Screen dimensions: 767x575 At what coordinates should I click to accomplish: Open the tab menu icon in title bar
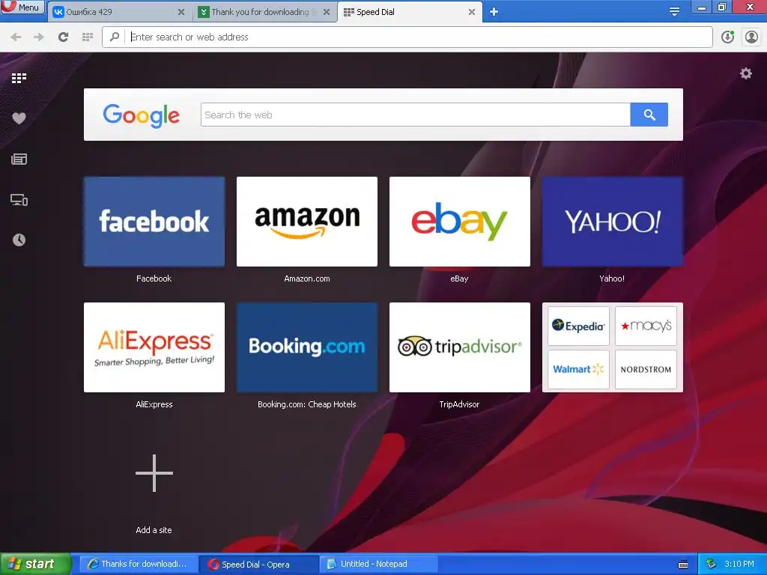point(674,12)
